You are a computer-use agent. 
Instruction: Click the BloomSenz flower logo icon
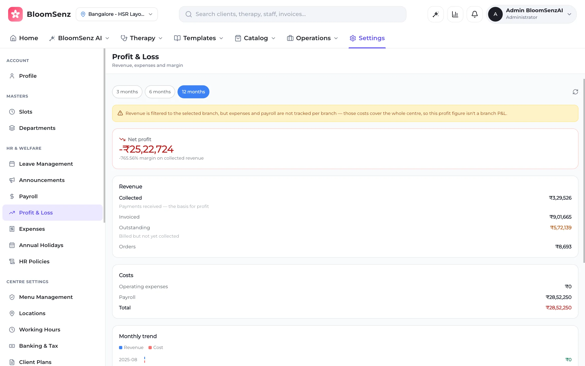pos(15,14)
